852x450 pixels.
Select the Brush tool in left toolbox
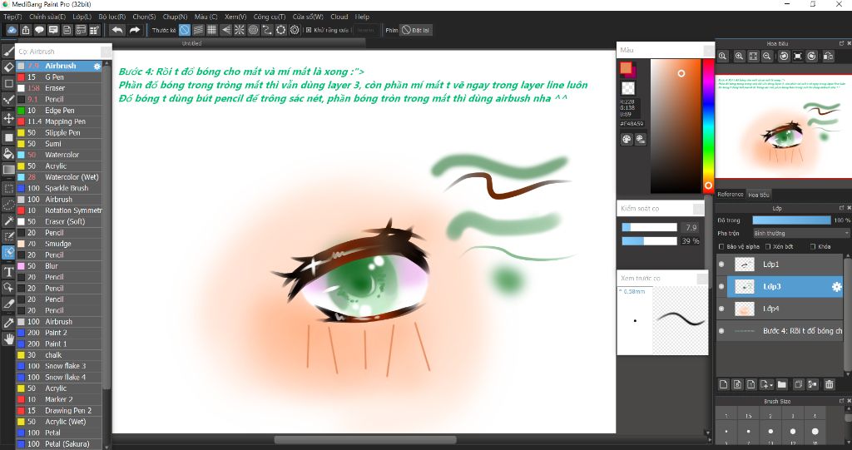point(8,51)
